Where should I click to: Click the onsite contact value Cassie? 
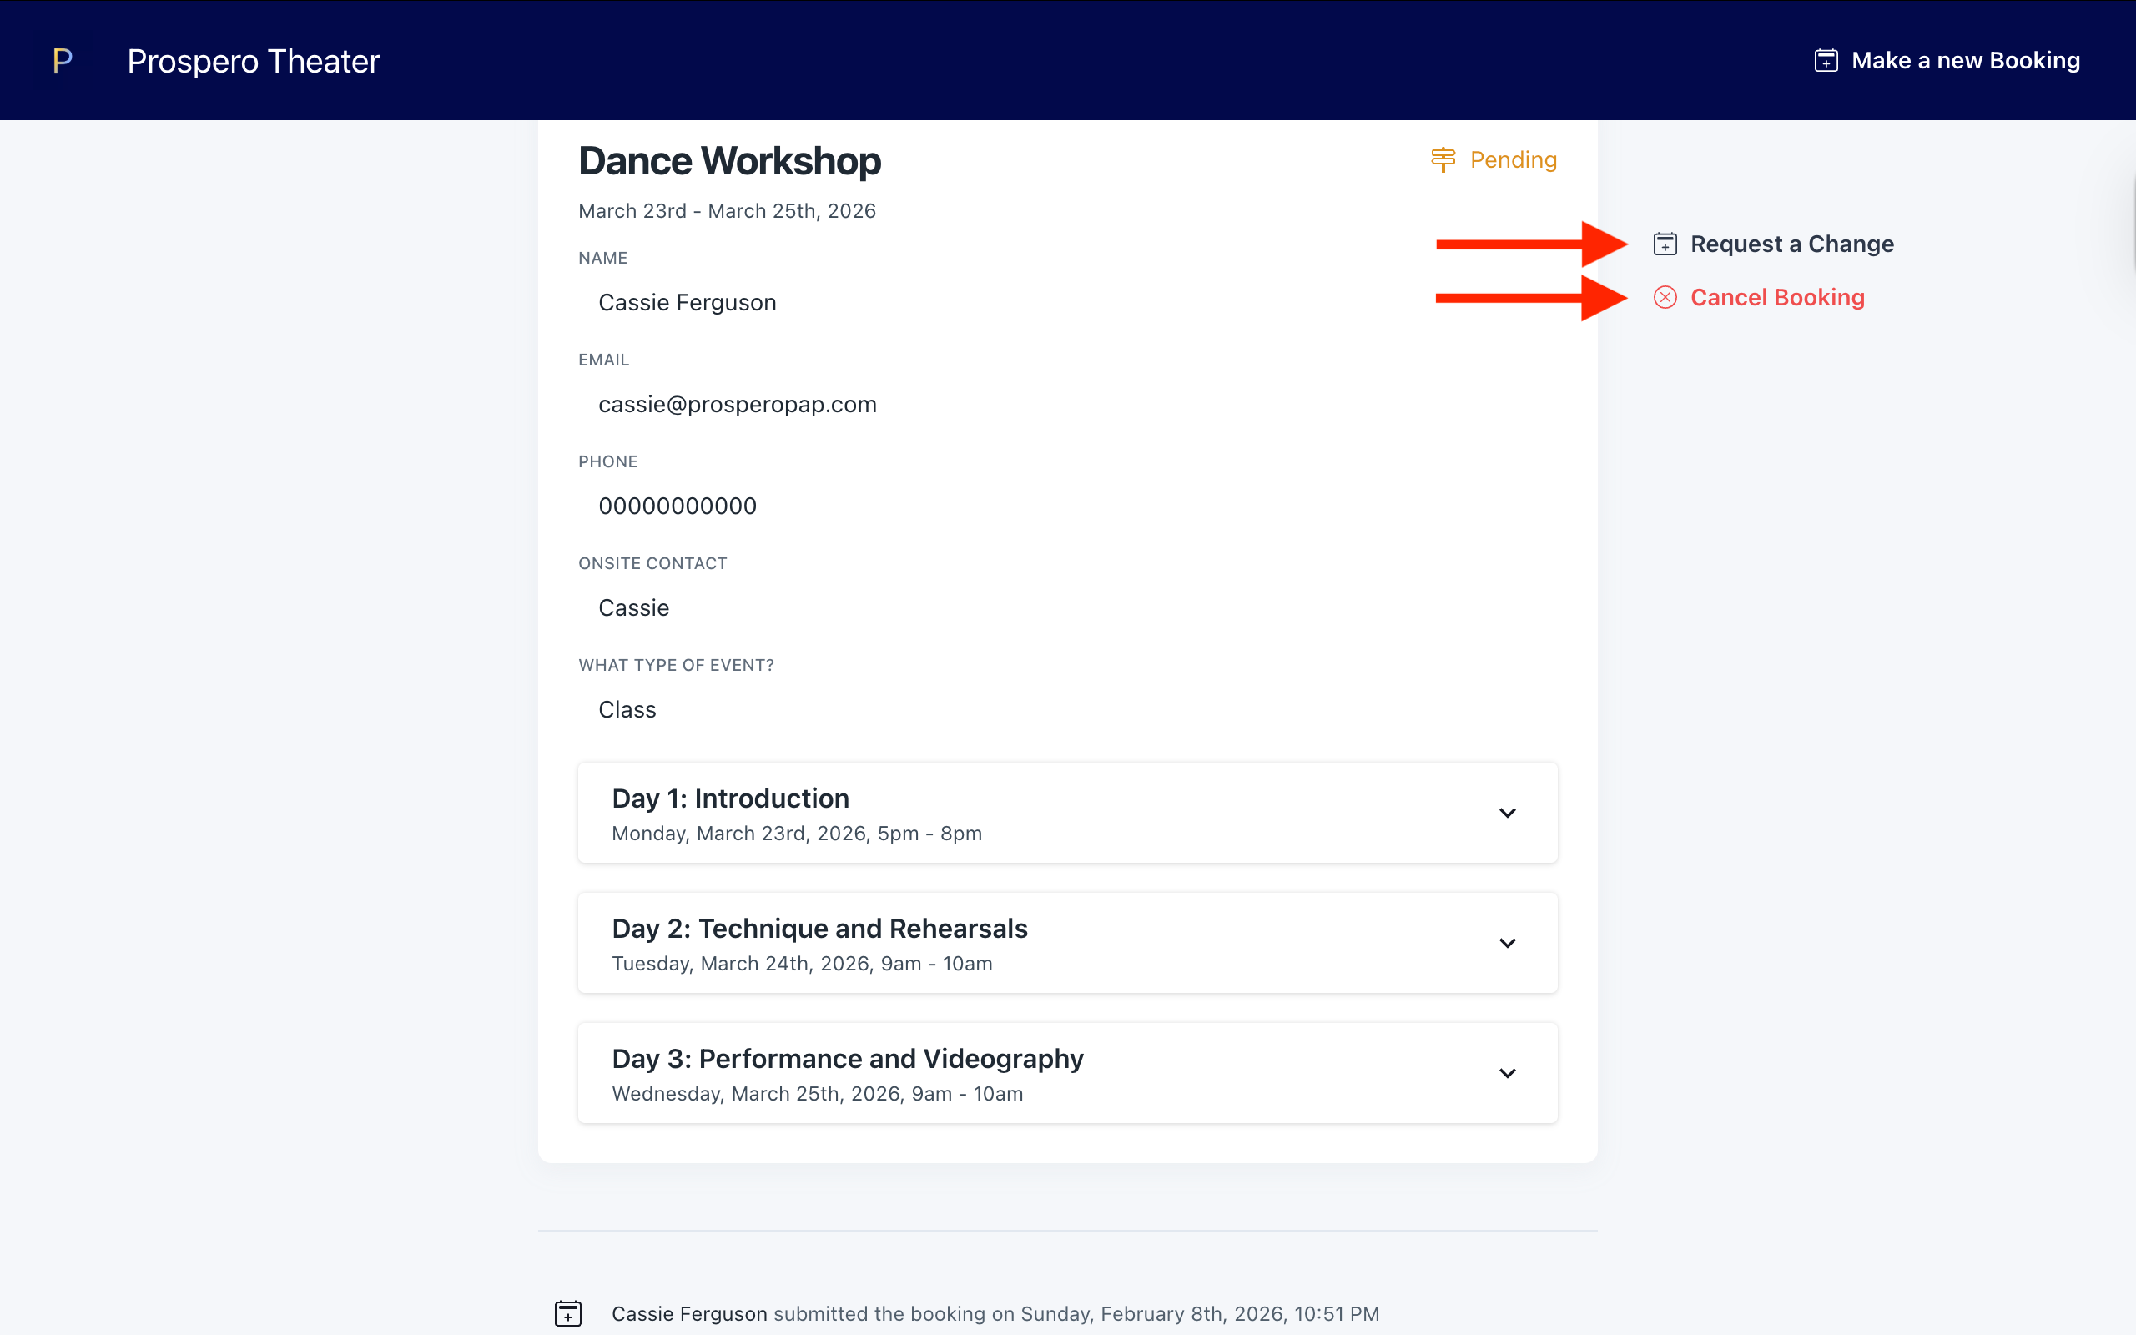(x=634, y=608)
